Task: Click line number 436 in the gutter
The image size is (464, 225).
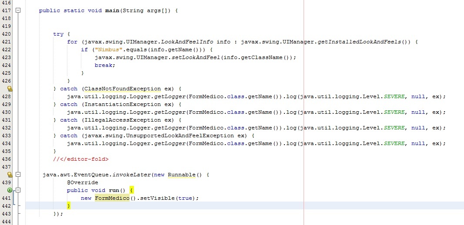Action: (x=6, y=159)
